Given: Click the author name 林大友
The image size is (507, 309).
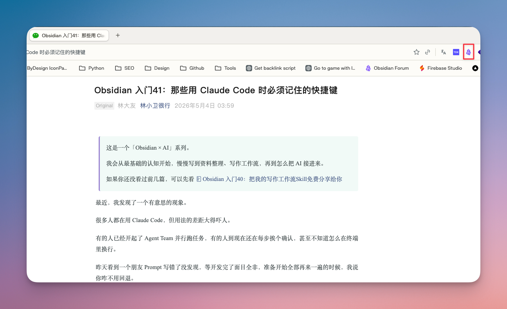Looking at the screenshot, I should pos(127,106).
